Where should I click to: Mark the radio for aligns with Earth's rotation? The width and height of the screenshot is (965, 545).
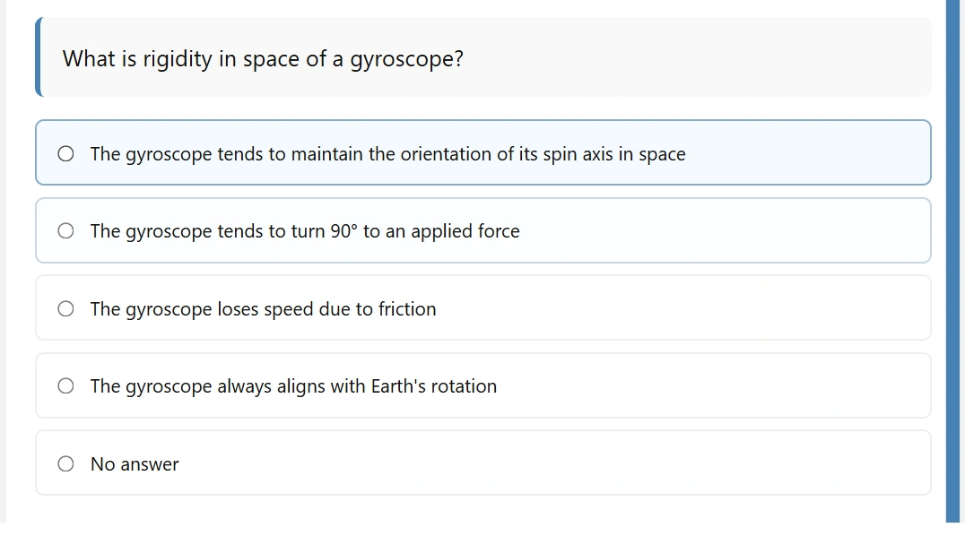(65, 386)
